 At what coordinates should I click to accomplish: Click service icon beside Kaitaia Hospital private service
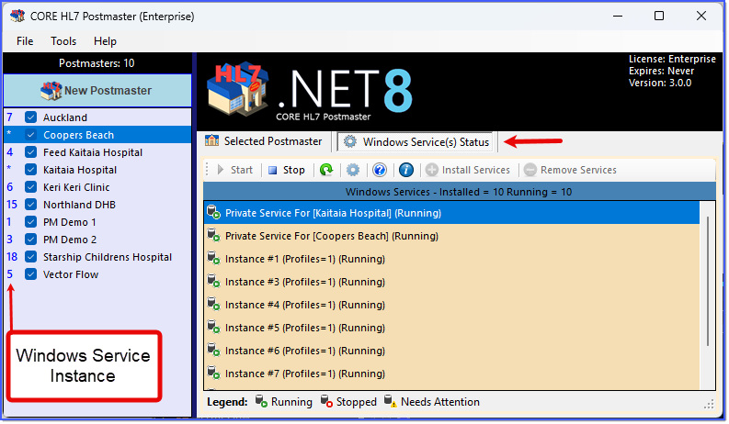tap(213, 213)
